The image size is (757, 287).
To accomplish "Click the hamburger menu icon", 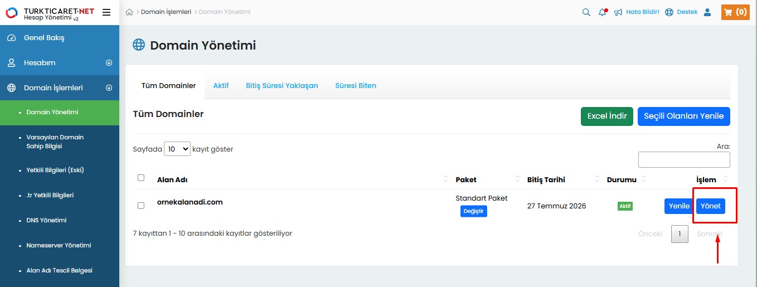I will pyautogui.click(x=106, y=12).
